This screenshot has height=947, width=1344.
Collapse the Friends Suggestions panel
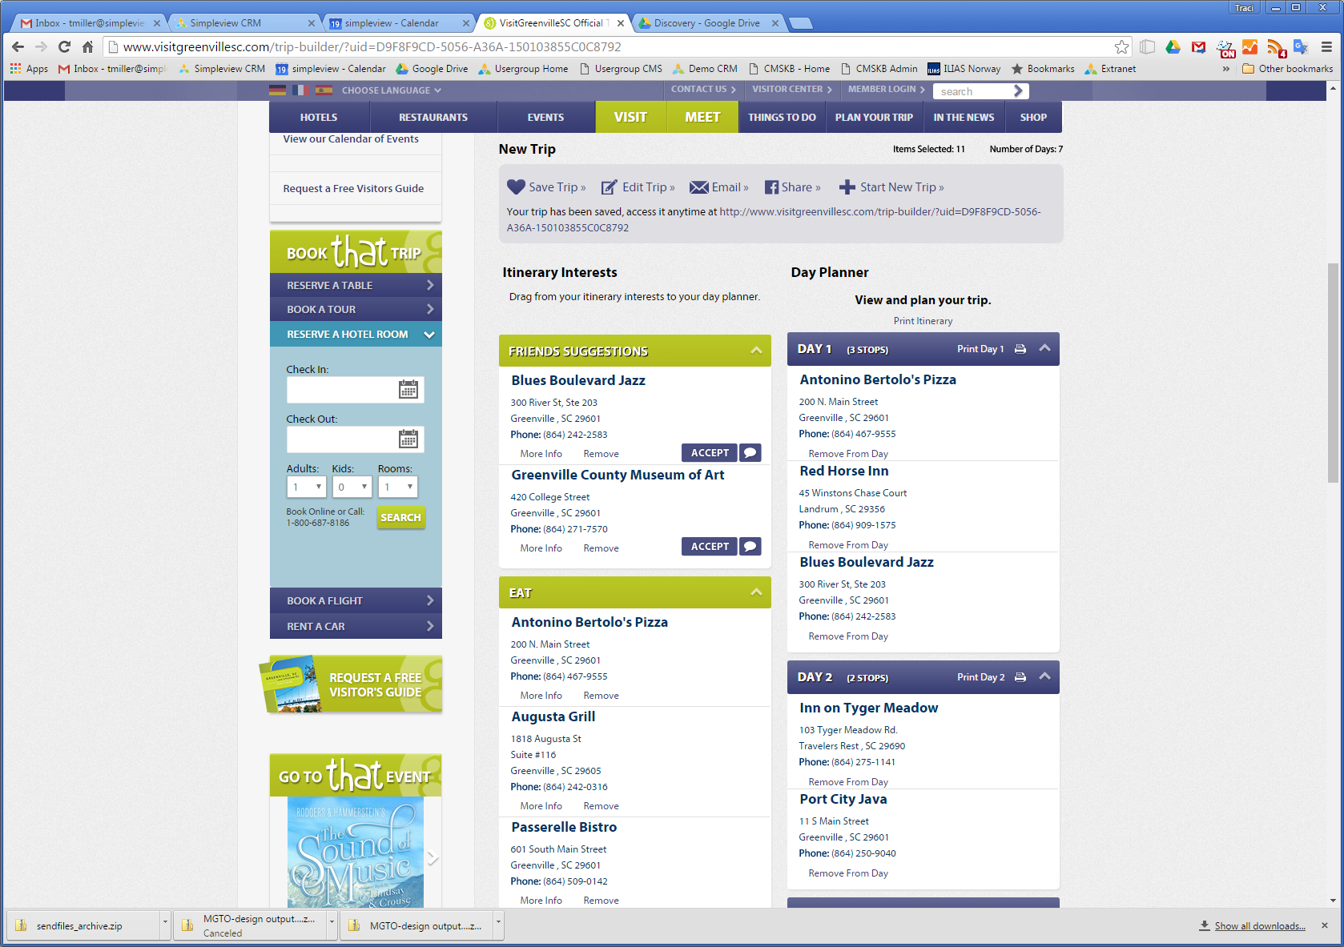756,351
